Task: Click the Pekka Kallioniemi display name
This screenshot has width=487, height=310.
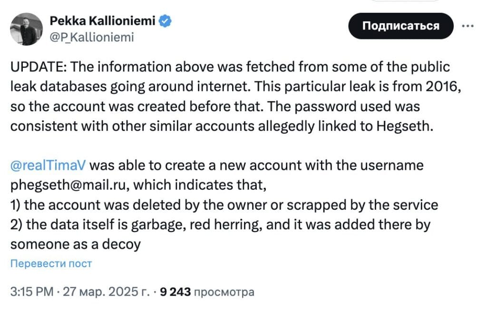Action: click(103, 21)
